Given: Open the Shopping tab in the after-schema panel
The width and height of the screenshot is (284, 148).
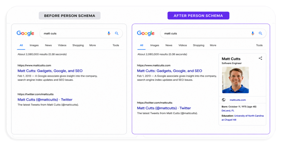Looking at the screenshot, I should click(199, 45).
